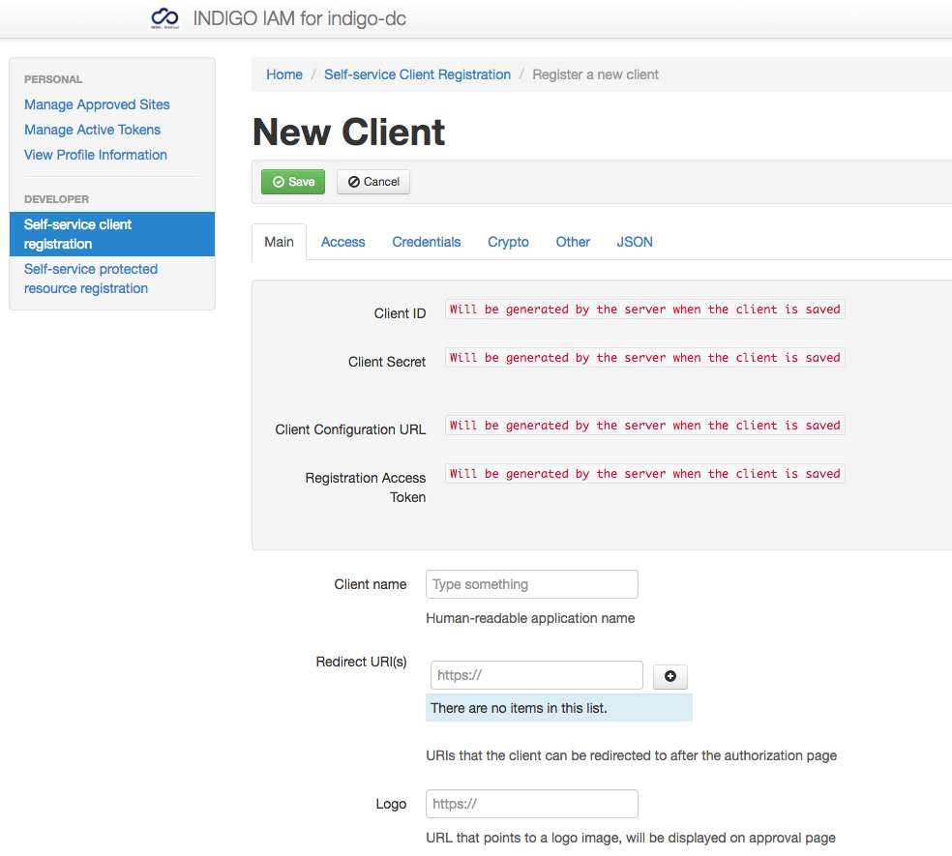Click the DEVELOPER section header
The image size is (952, 856).
point(56,199)
